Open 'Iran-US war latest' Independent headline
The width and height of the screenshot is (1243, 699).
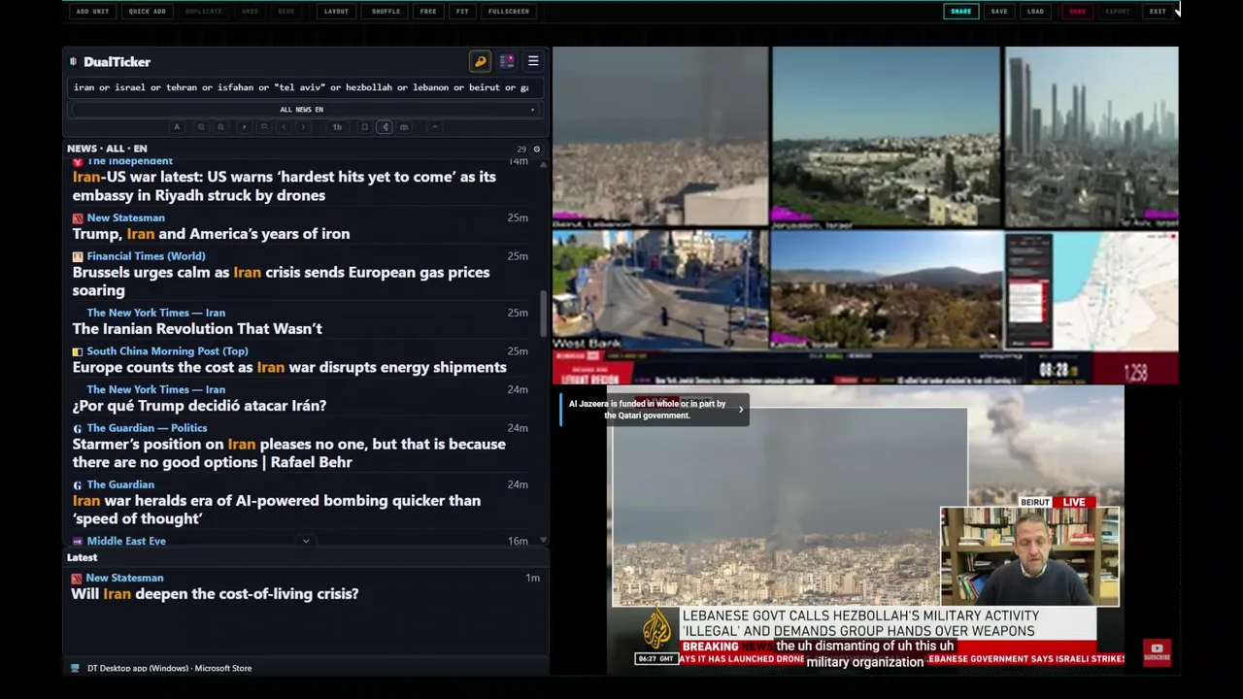pyautogui.click(x=284, y=186)
